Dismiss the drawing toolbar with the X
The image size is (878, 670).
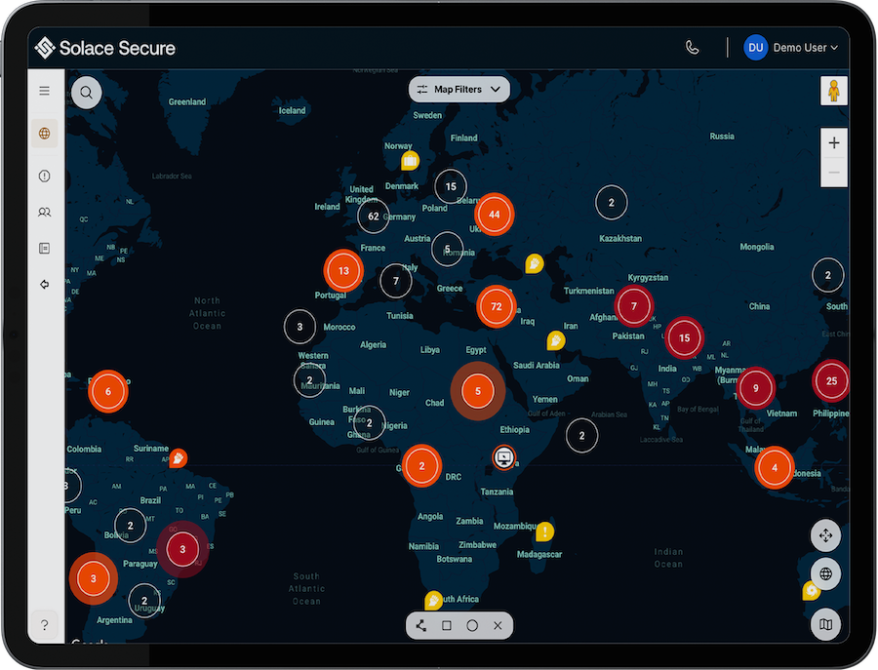tap(498, 625)
